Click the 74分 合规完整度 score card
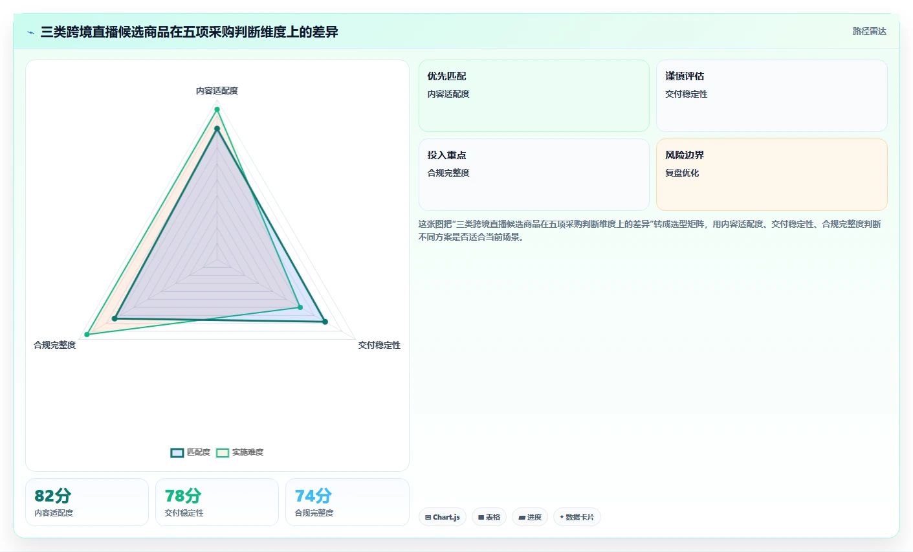913x552 pixels. point(347,502)
